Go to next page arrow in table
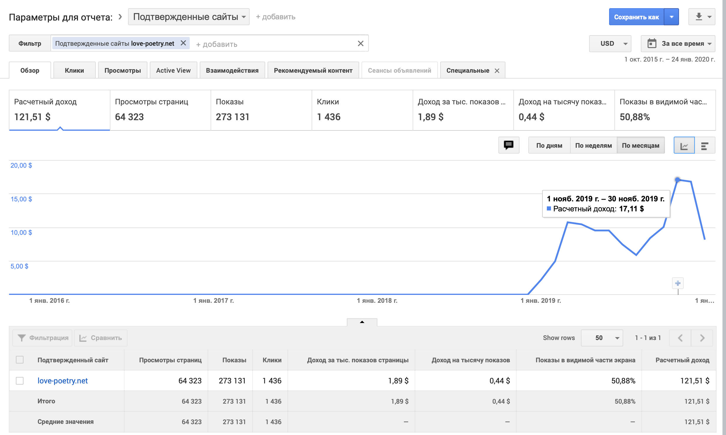726x435 pixels. click(702, 338)
